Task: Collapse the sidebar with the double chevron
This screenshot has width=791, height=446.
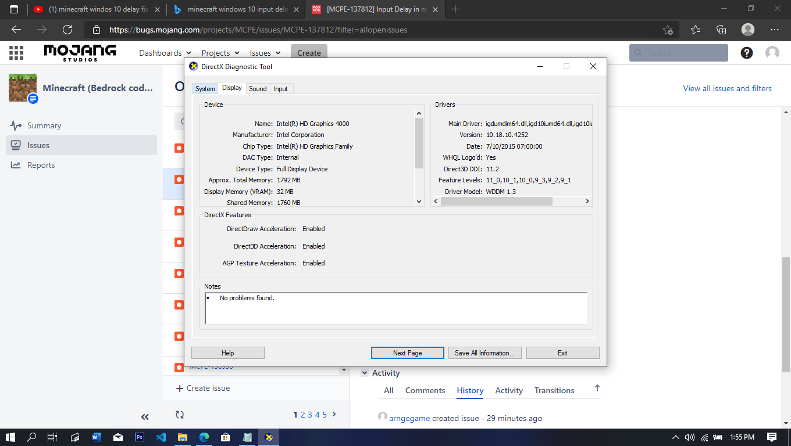Action: pos(145,417)
